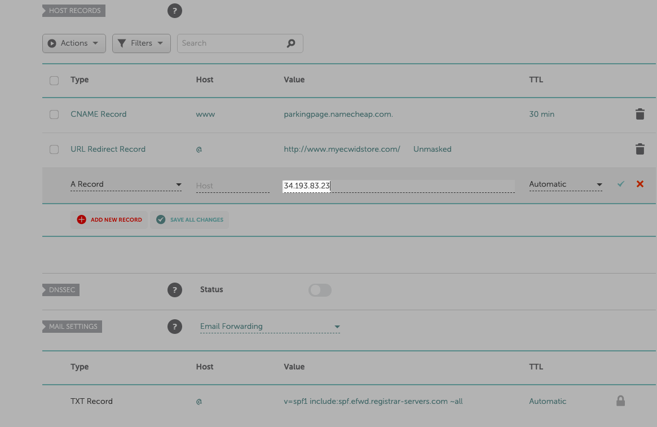The width and height of the screenshot is (657, 427).
Task: Confirm the new A Record with green checkmark
Action: (620, 184)
